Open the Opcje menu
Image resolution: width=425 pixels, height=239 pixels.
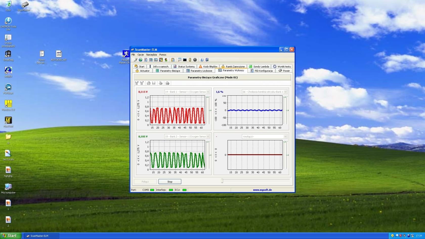141,55
